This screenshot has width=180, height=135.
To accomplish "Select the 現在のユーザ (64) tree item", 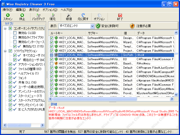I will [x=34, y=60].
